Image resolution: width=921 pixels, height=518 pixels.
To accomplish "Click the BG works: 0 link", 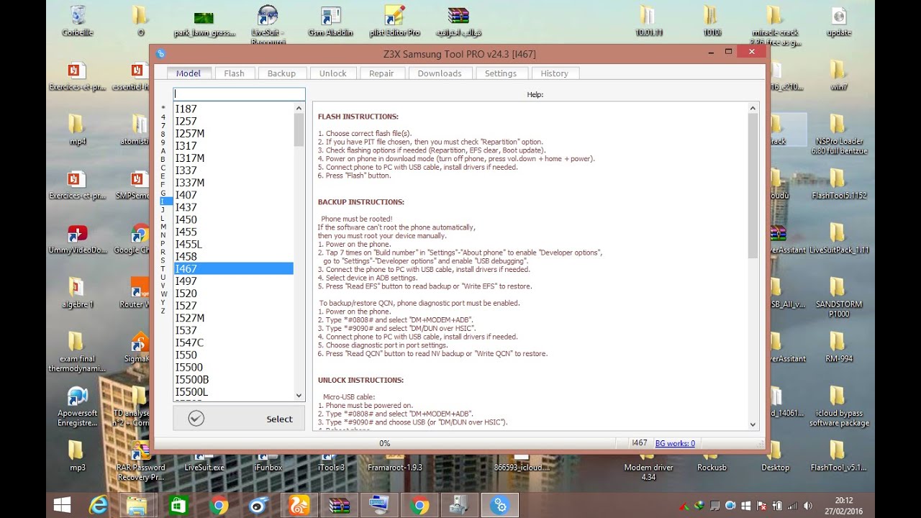I will [x=675, y=443].
